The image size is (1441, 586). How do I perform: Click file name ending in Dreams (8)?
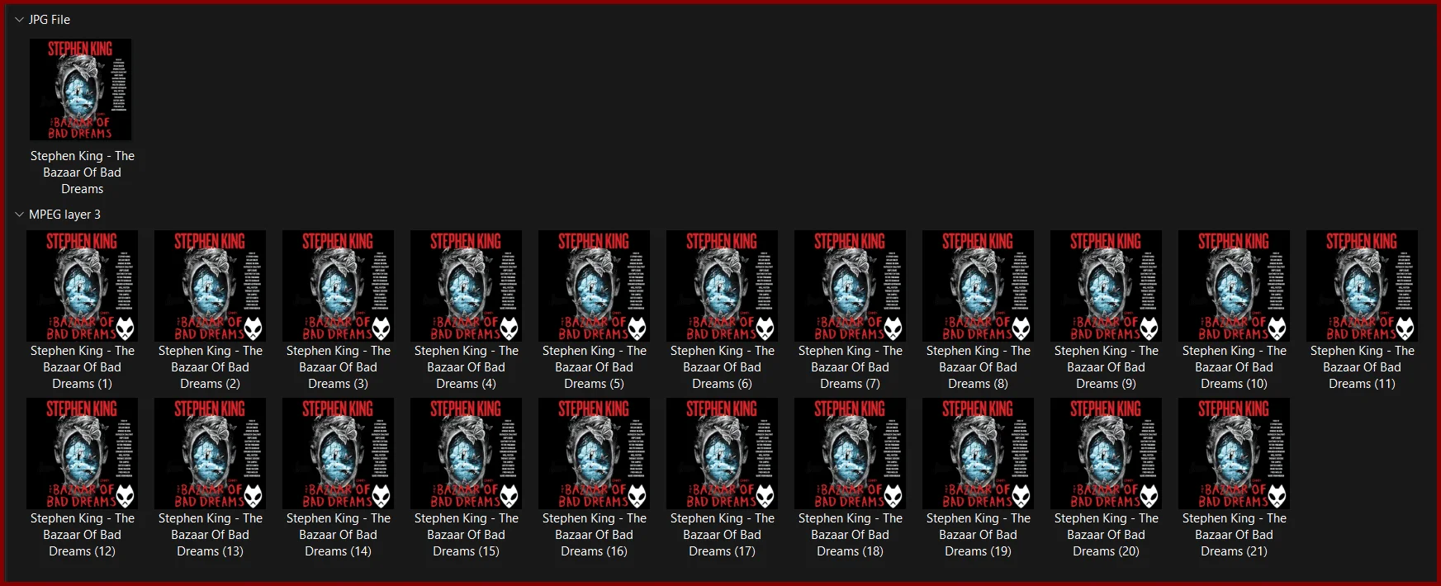(978, 367)
